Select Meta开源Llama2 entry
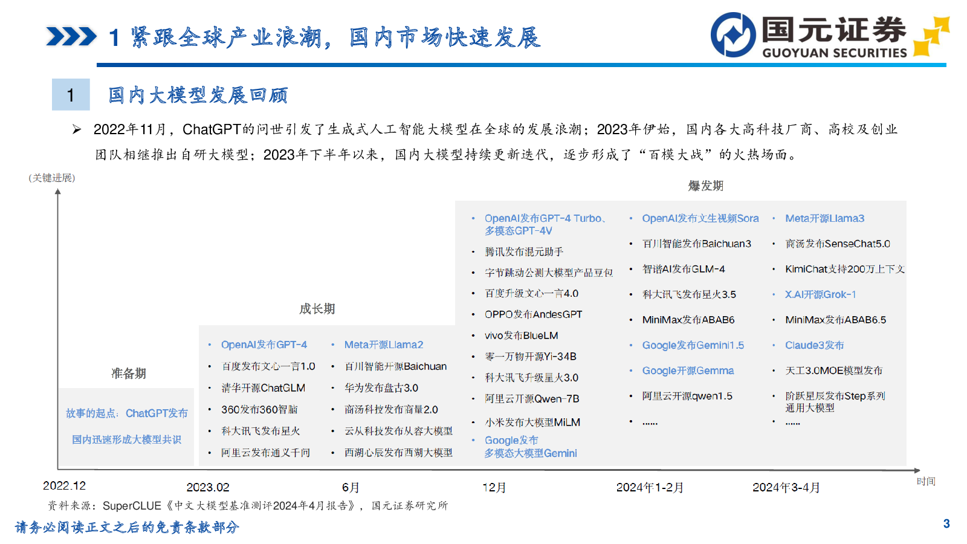Image resolution: width=967 pixels, height=544 pixels. [384, 345]
